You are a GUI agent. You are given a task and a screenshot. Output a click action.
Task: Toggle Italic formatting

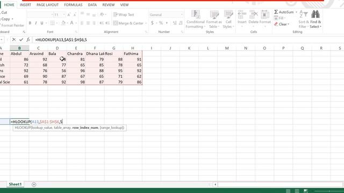[36, 23]
